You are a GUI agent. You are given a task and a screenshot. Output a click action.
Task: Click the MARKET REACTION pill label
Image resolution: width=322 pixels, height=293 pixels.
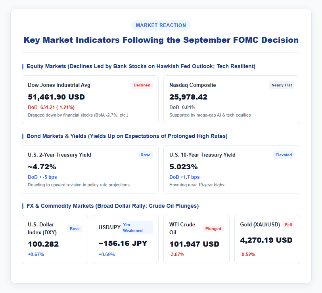(161, 25)
